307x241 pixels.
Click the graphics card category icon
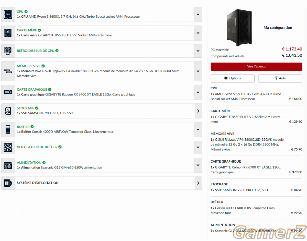8,92
